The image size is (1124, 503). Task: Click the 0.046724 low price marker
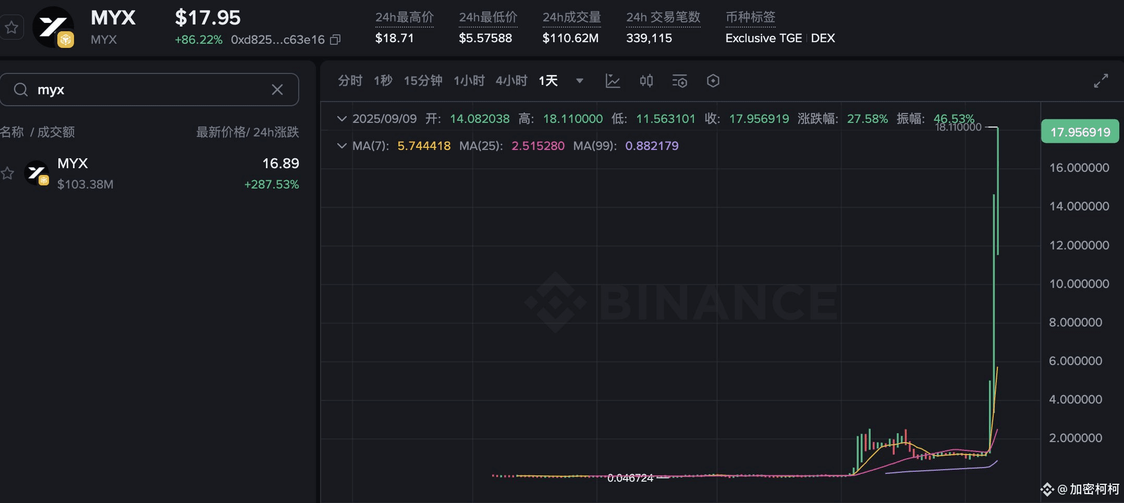tap(630, 478)
